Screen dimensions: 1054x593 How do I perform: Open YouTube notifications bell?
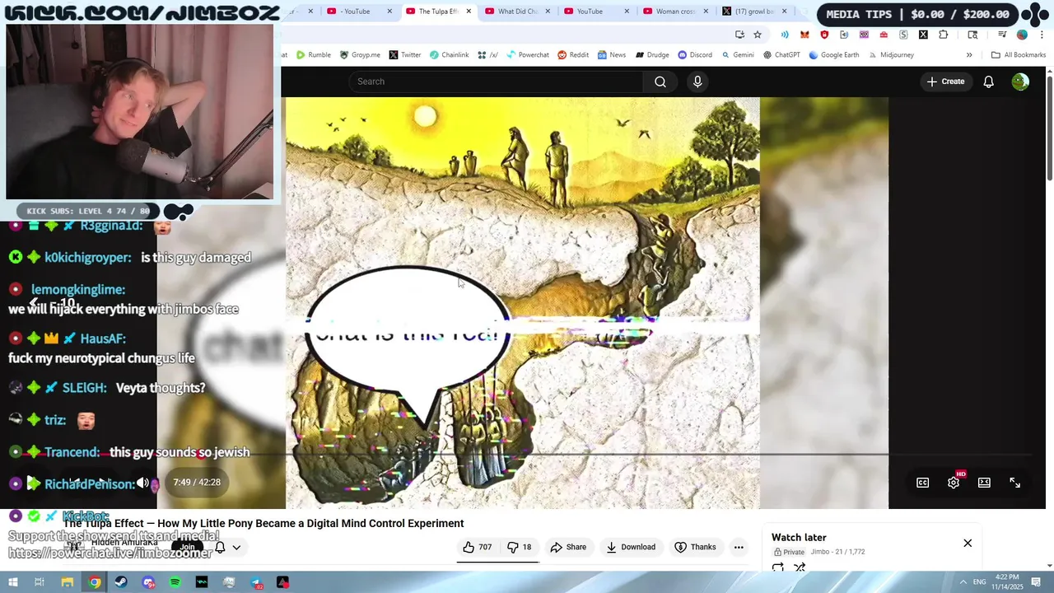point(988,82)
